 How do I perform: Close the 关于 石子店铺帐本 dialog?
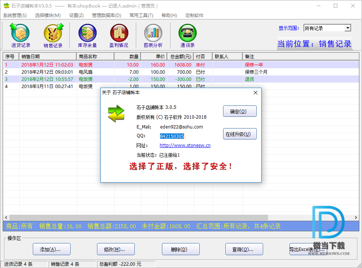(x=255, y=93)
